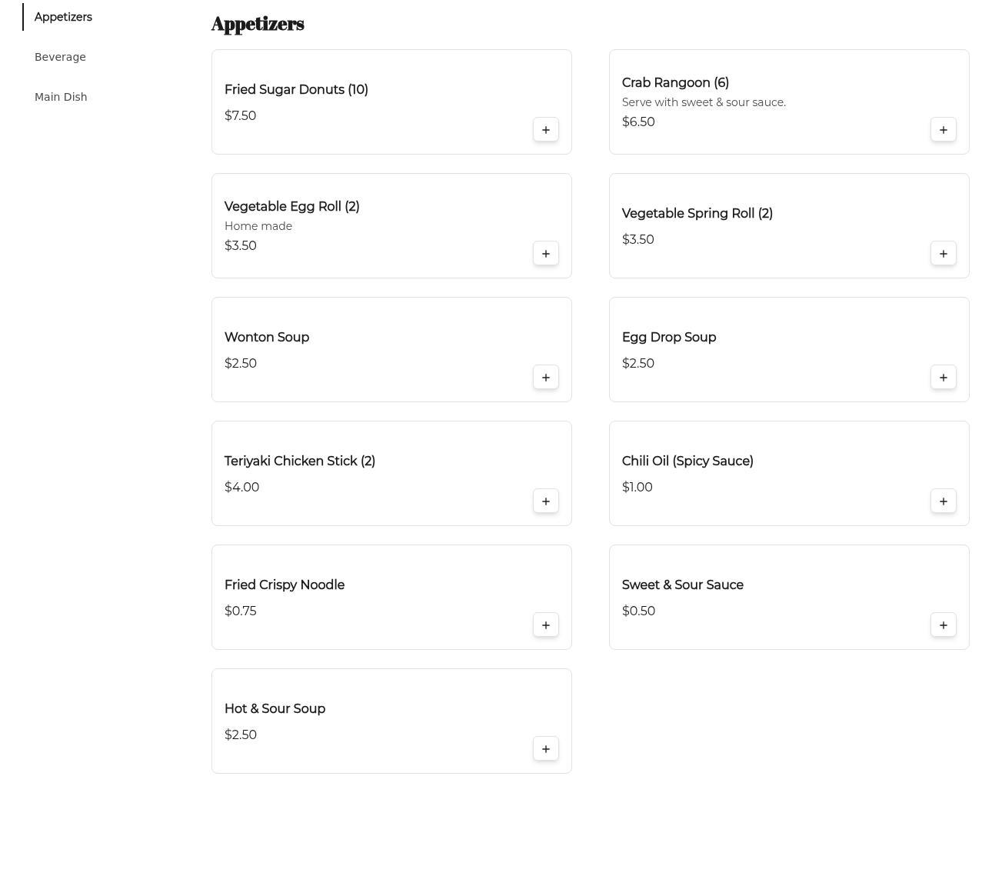Open Crab Rangoon item name
992x876 pixels.
[x=675, y=82]
